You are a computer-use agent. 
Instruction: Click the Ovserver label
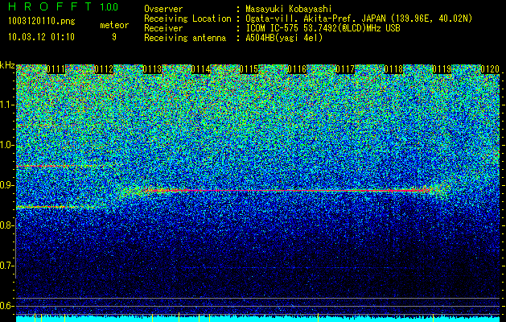(163, 9)
